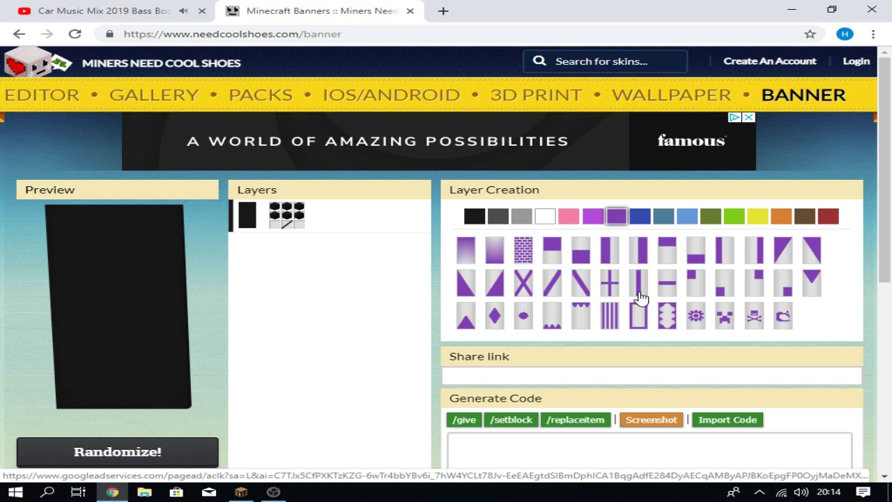892x502 pixels.
Task: Choose the top-left corner square pattern
Action: click(695, 283)
